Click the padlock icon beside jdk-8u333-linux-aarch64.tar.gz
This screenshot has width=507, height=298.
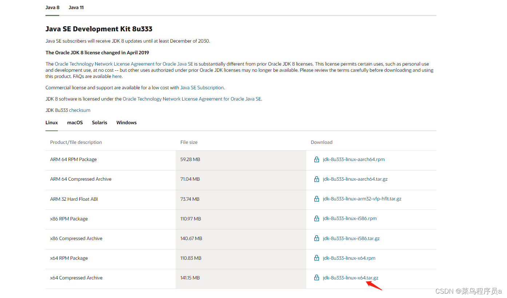(316, 179)
